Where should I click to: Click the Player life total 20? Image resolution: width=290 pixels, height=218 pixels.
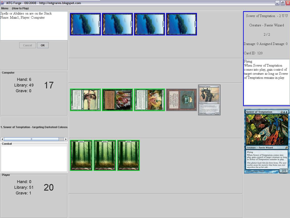tap(49, 187)
